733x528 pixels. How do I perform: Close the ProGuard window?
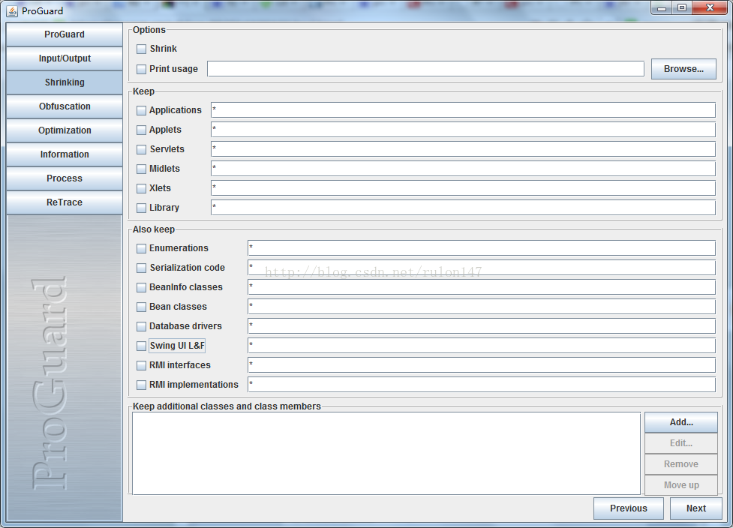tap(710, 8)
